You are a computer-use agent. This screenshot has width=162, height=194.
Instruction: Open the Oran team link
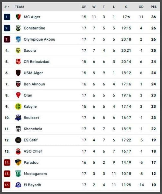(x=28, y=95)
